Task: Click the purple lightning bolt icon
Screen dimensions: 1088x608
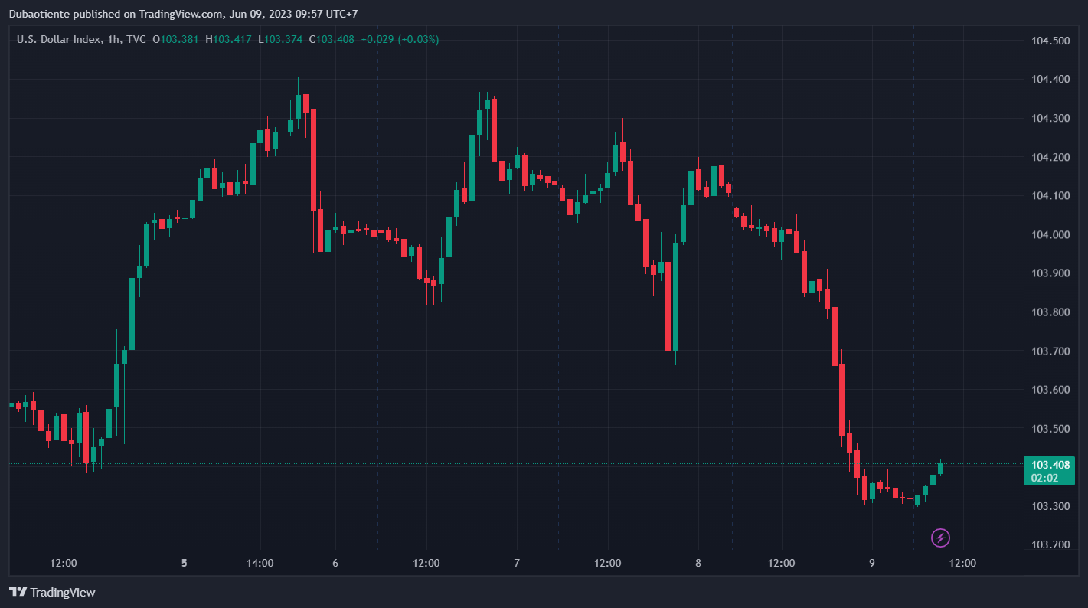Action: 940,538
